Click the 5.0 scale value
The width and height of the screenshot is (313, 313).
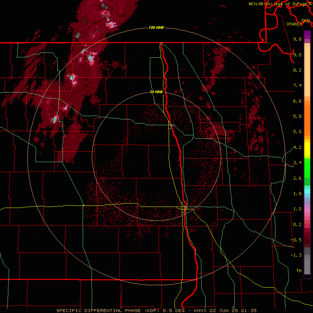click(297, 132)
